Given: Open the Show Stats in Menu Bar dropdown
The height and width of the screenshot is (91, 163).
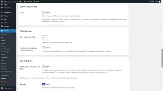Looking at the screenshot, I should 45,38.
